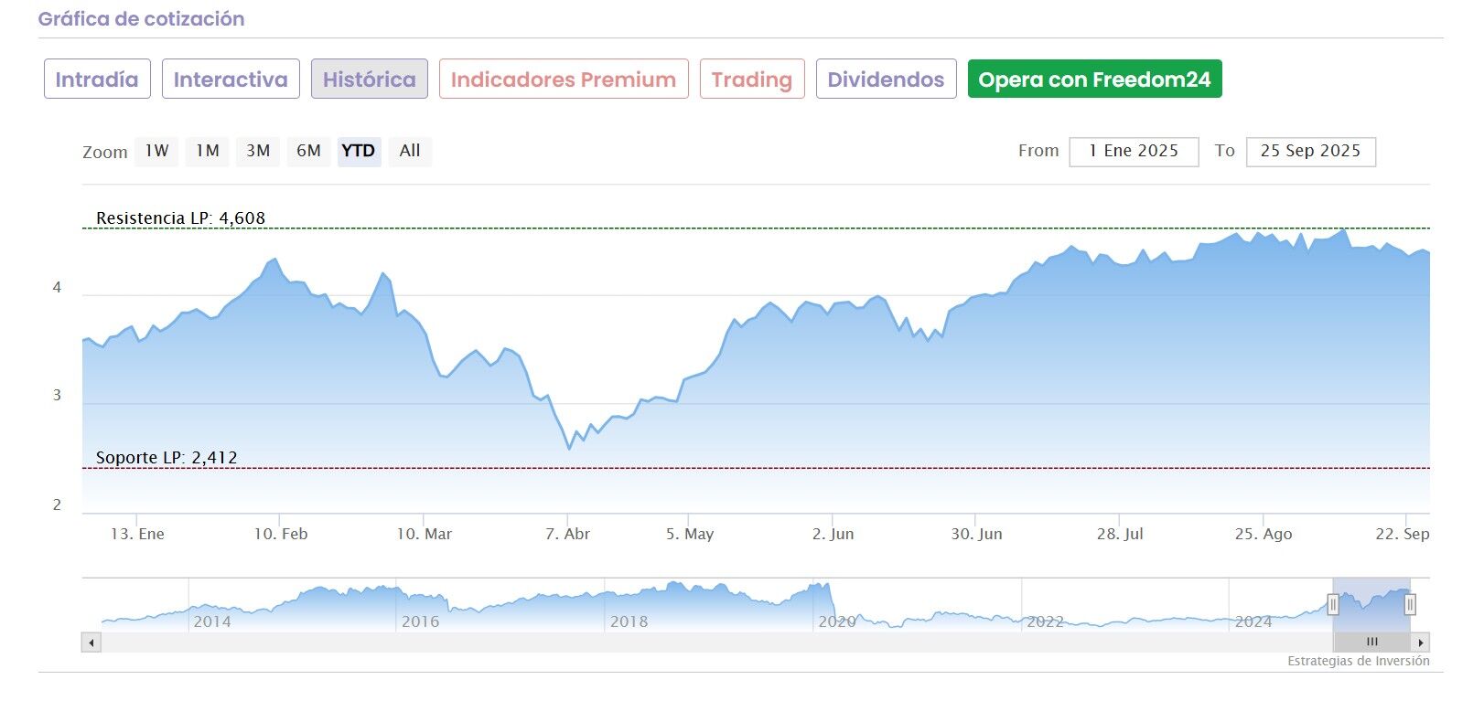Image resolution: width=1484 pixels, height=701 pixels.
Task: Click the navigator scrollbar left arrow
Action: point(91,643)
